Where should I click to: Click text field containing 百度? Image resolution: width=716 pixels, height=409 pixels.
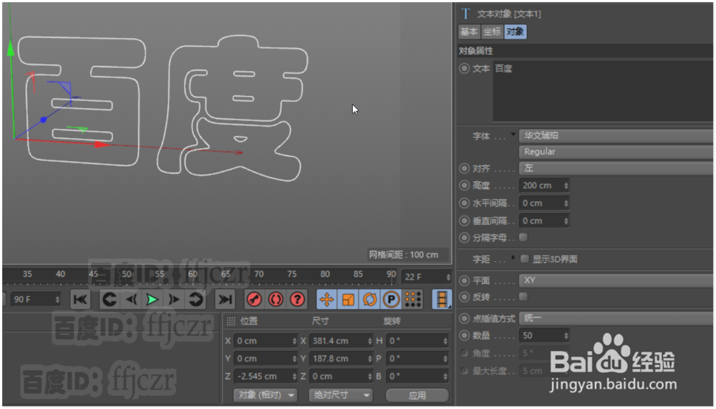click(x=603, y=92)
